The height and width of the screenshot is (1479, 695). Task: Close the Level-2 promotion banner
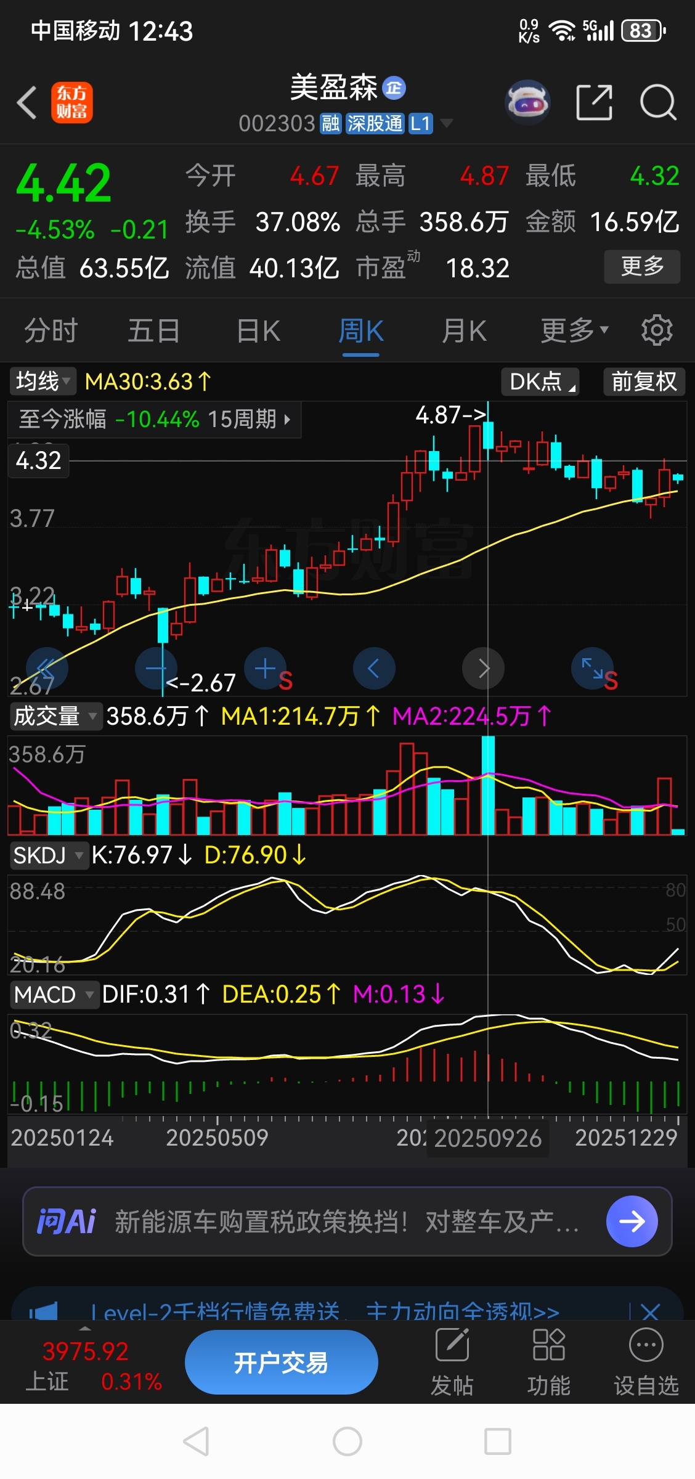650,1311
